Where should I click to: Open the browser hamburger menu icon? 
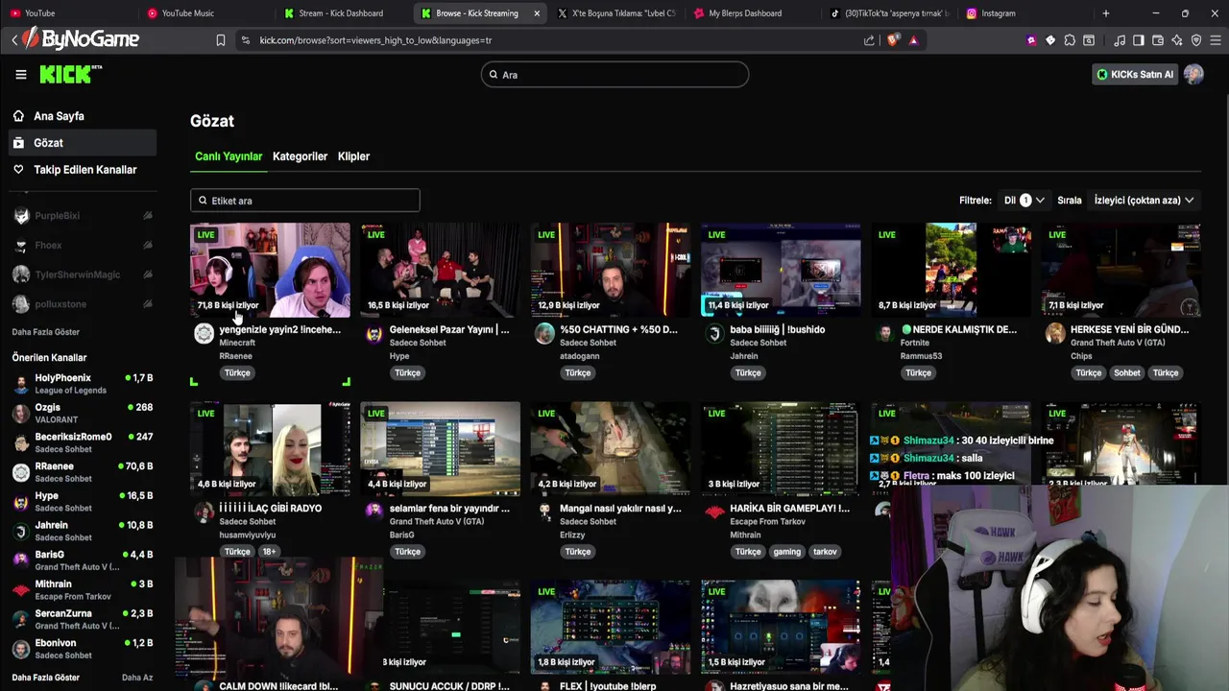tap(1216, 40)
